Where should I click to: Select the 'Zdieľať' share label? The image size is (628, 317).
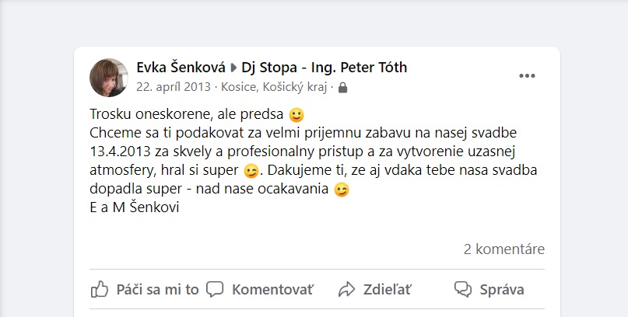(388, 290)
